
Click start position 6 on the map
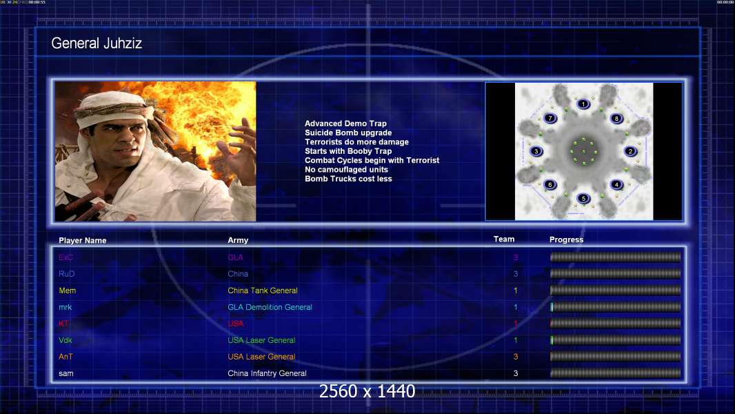pos(550,185)
